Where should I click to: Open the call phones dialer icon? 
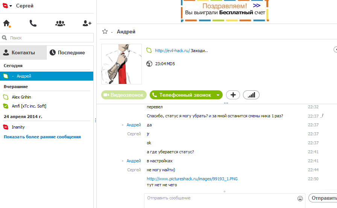(33, 23)
